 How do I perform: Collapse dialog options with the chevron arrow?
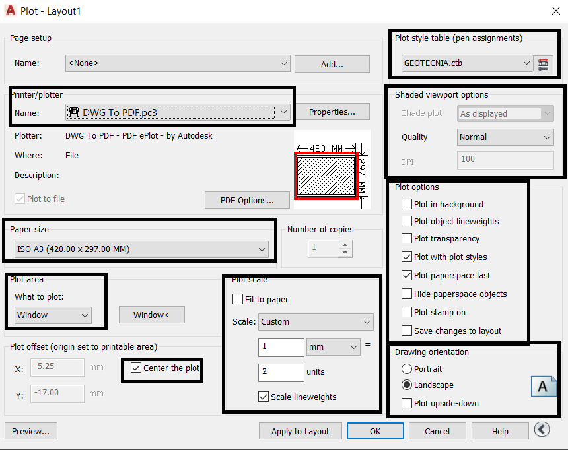[542, 429]
